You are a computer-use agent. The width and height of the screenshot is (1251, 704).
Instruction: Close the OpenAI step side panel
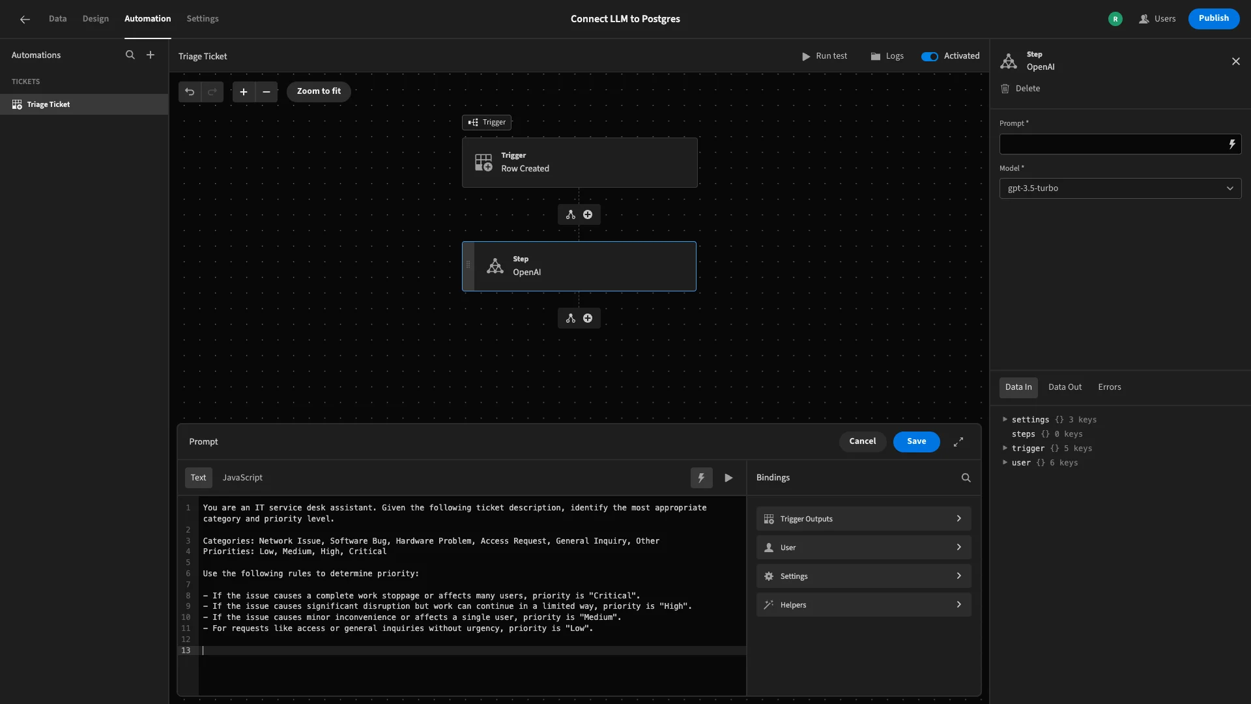(x=1236, y=61)
